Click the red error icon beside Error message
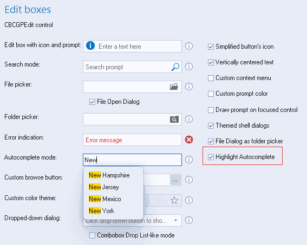Screen dimensions: 307x245 189,140
